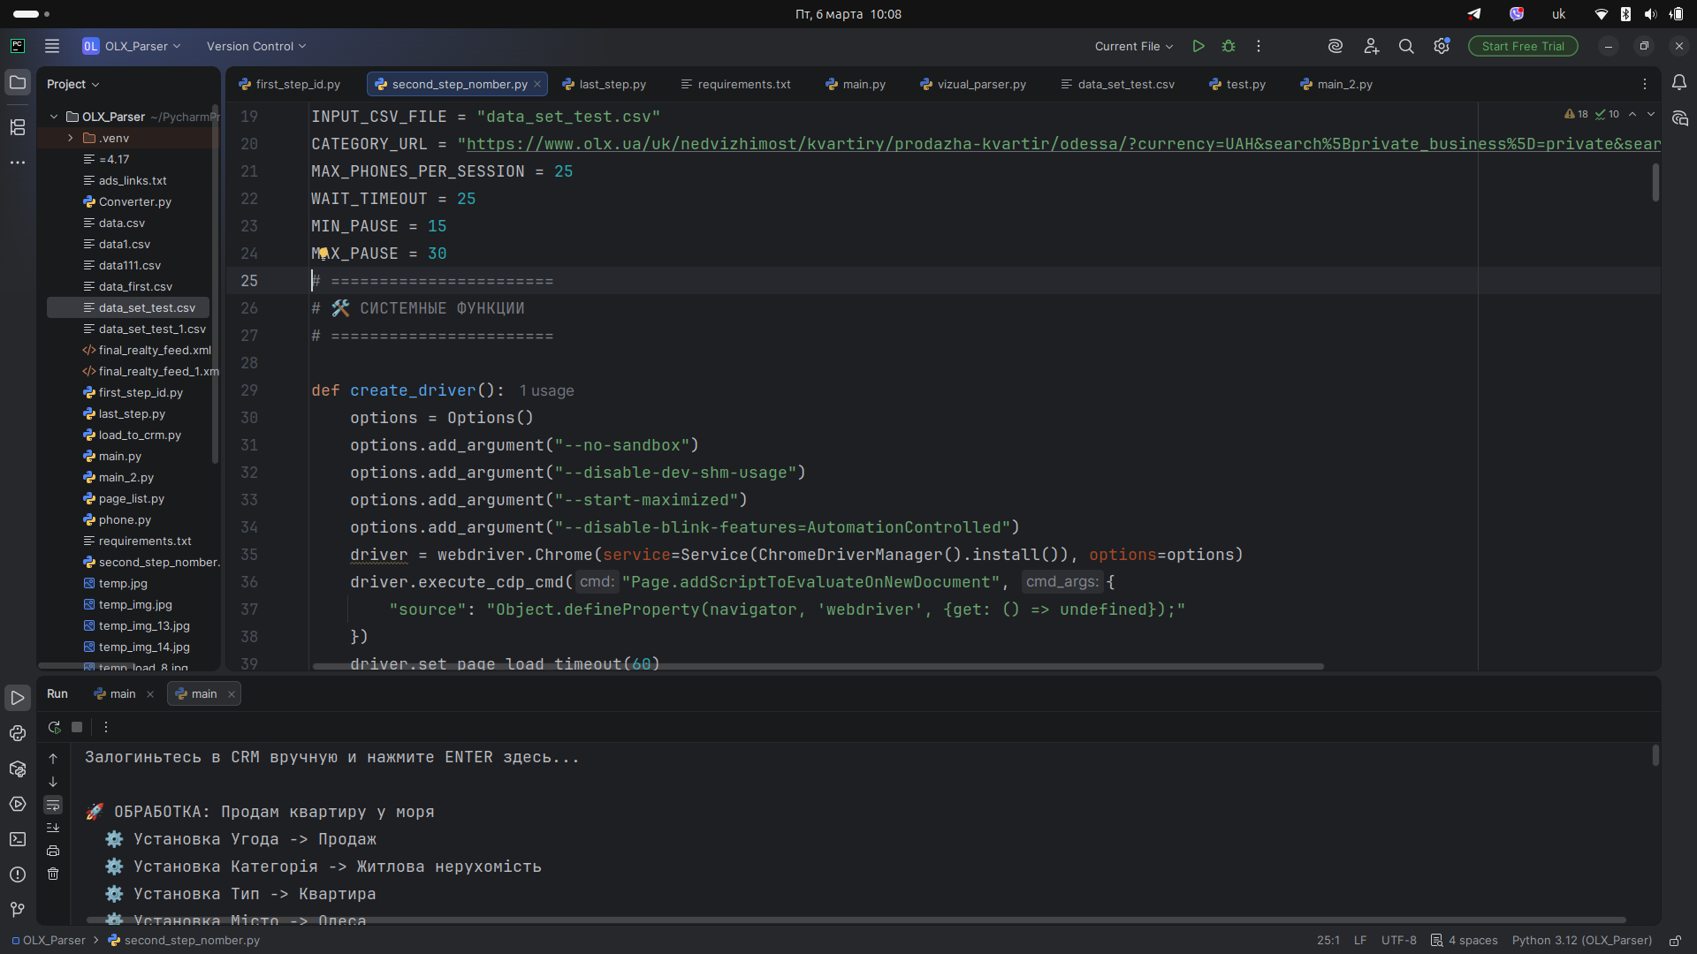Viewport: 1697px width, 954px height.
Task: Open Project view mode dropdown
Action: pos(73,84)
